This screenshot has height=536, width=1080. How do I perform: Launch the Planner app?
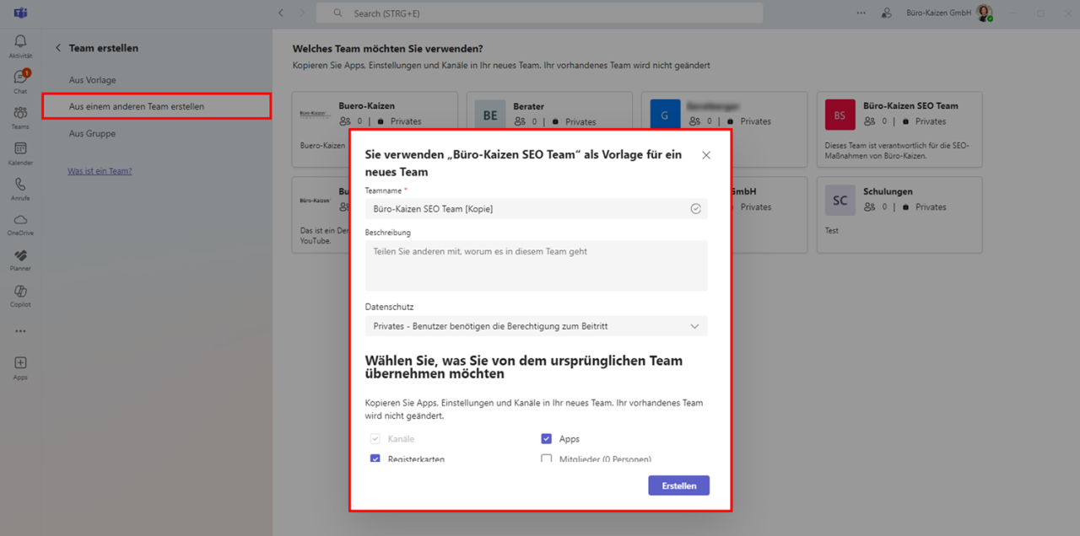pyautogui.click(x=19, y=260)
